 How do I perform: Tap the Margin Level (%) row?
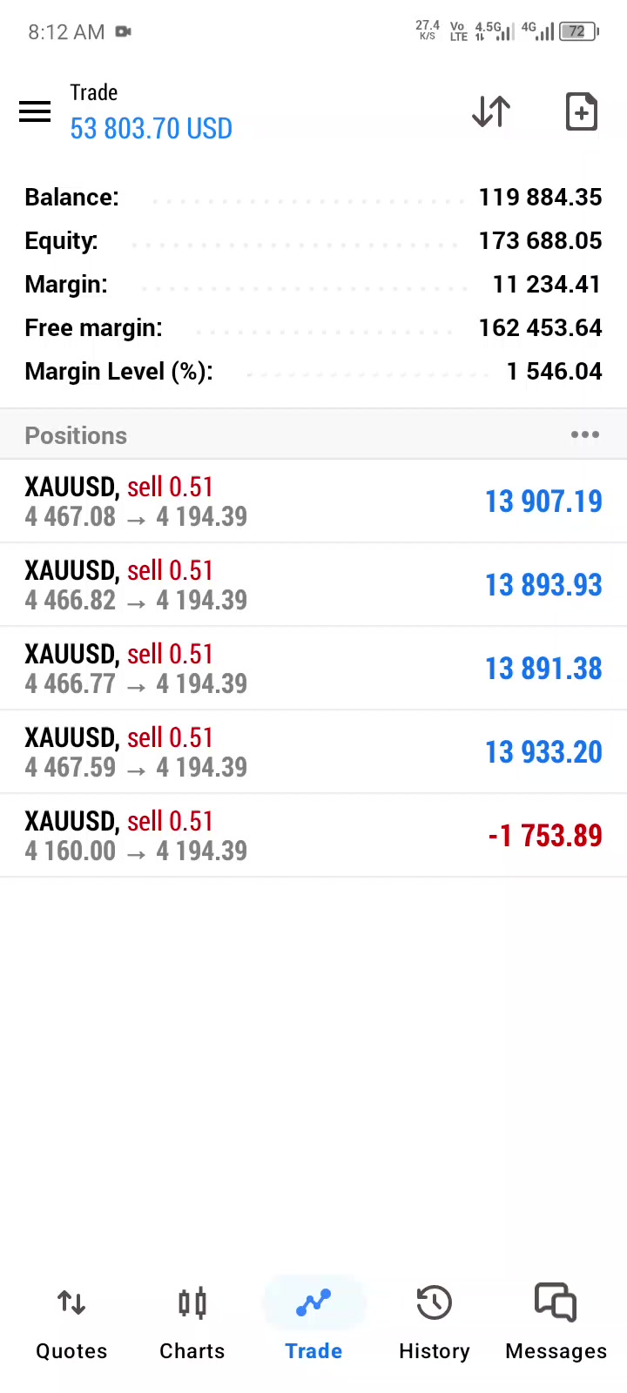(313, 372)
